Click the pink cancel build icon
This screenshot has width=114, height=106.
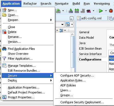pyautogui.click(x=89, y=11)
